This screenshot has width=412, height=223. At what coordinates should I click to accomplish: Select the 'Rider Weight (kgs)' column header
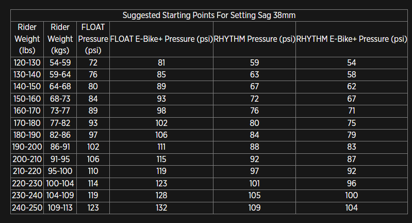[x=60, y=39]
